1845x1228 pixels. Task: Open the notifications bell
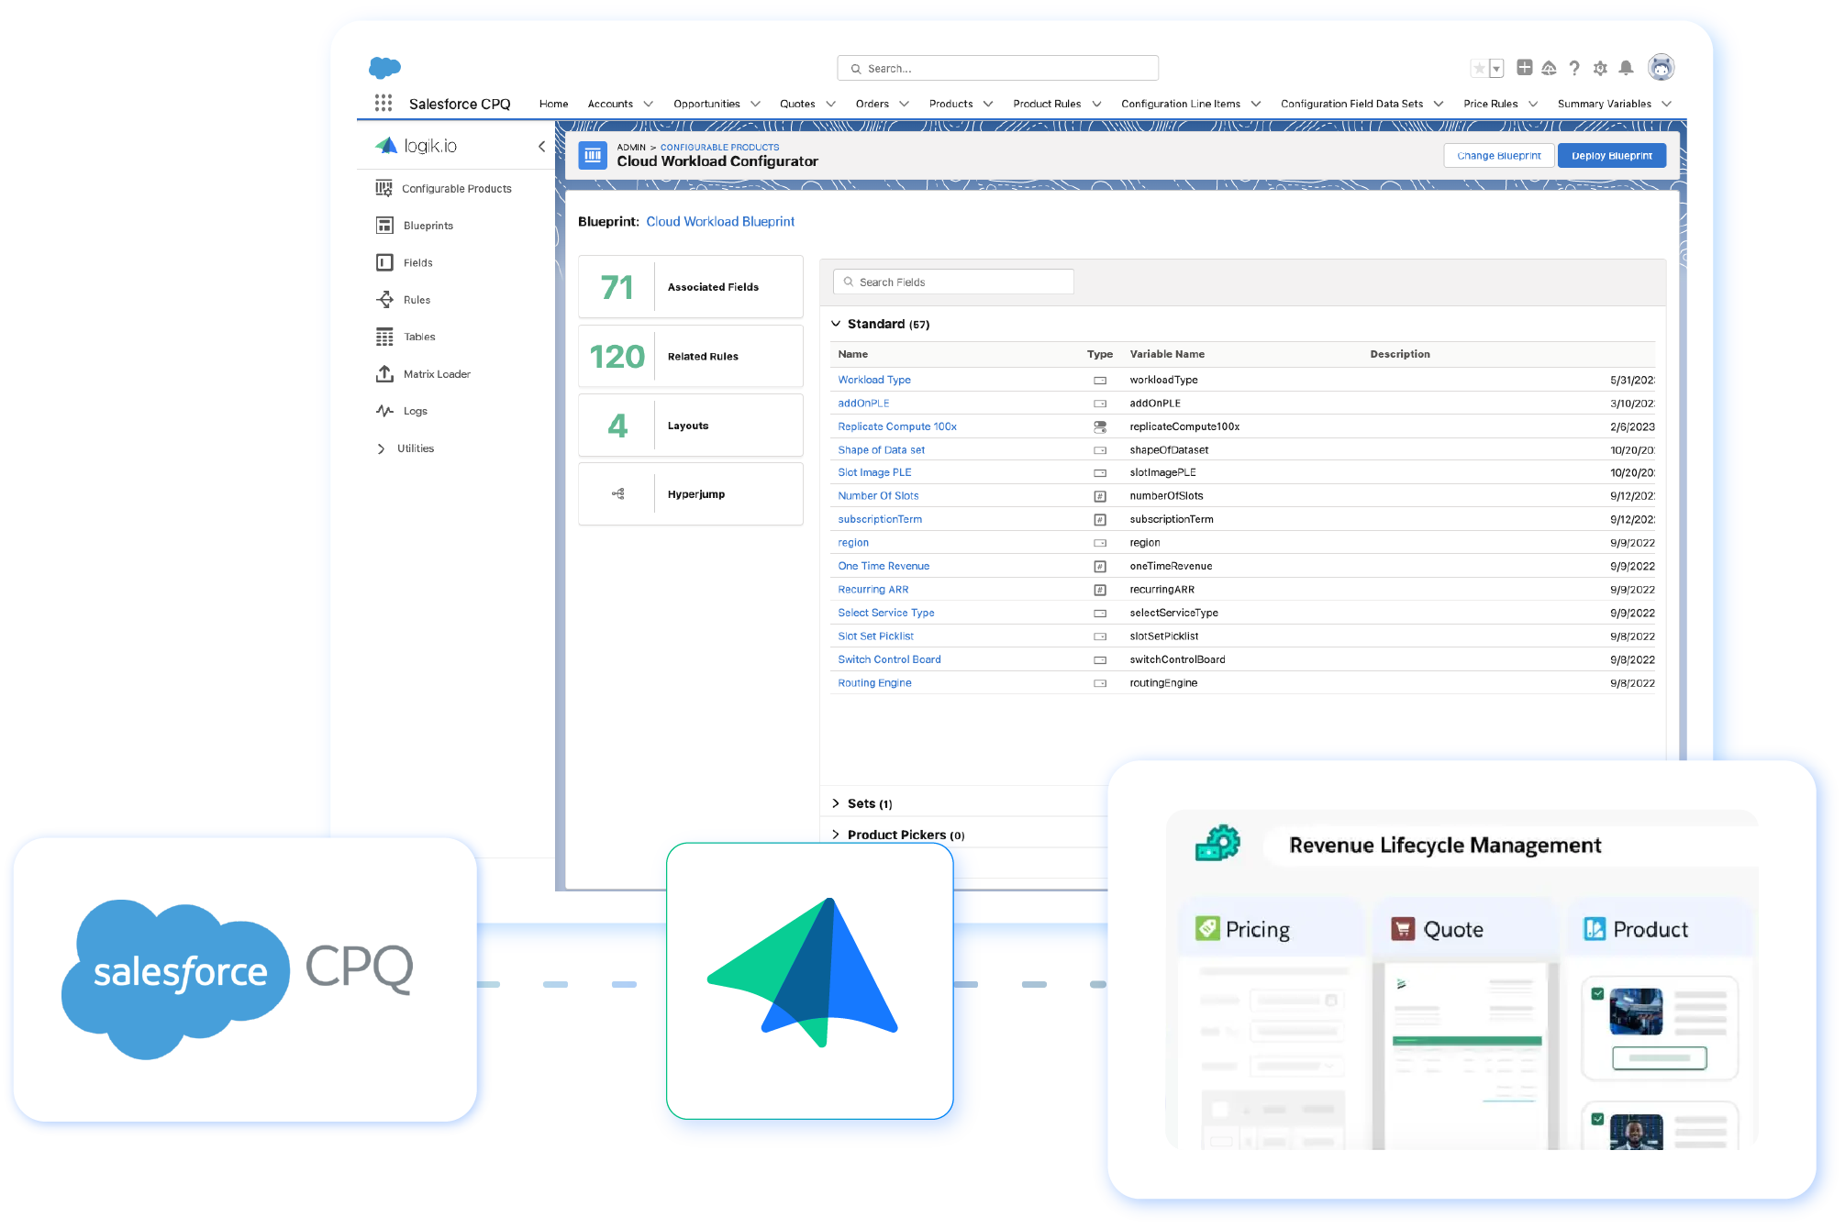tap(1626, 68)
